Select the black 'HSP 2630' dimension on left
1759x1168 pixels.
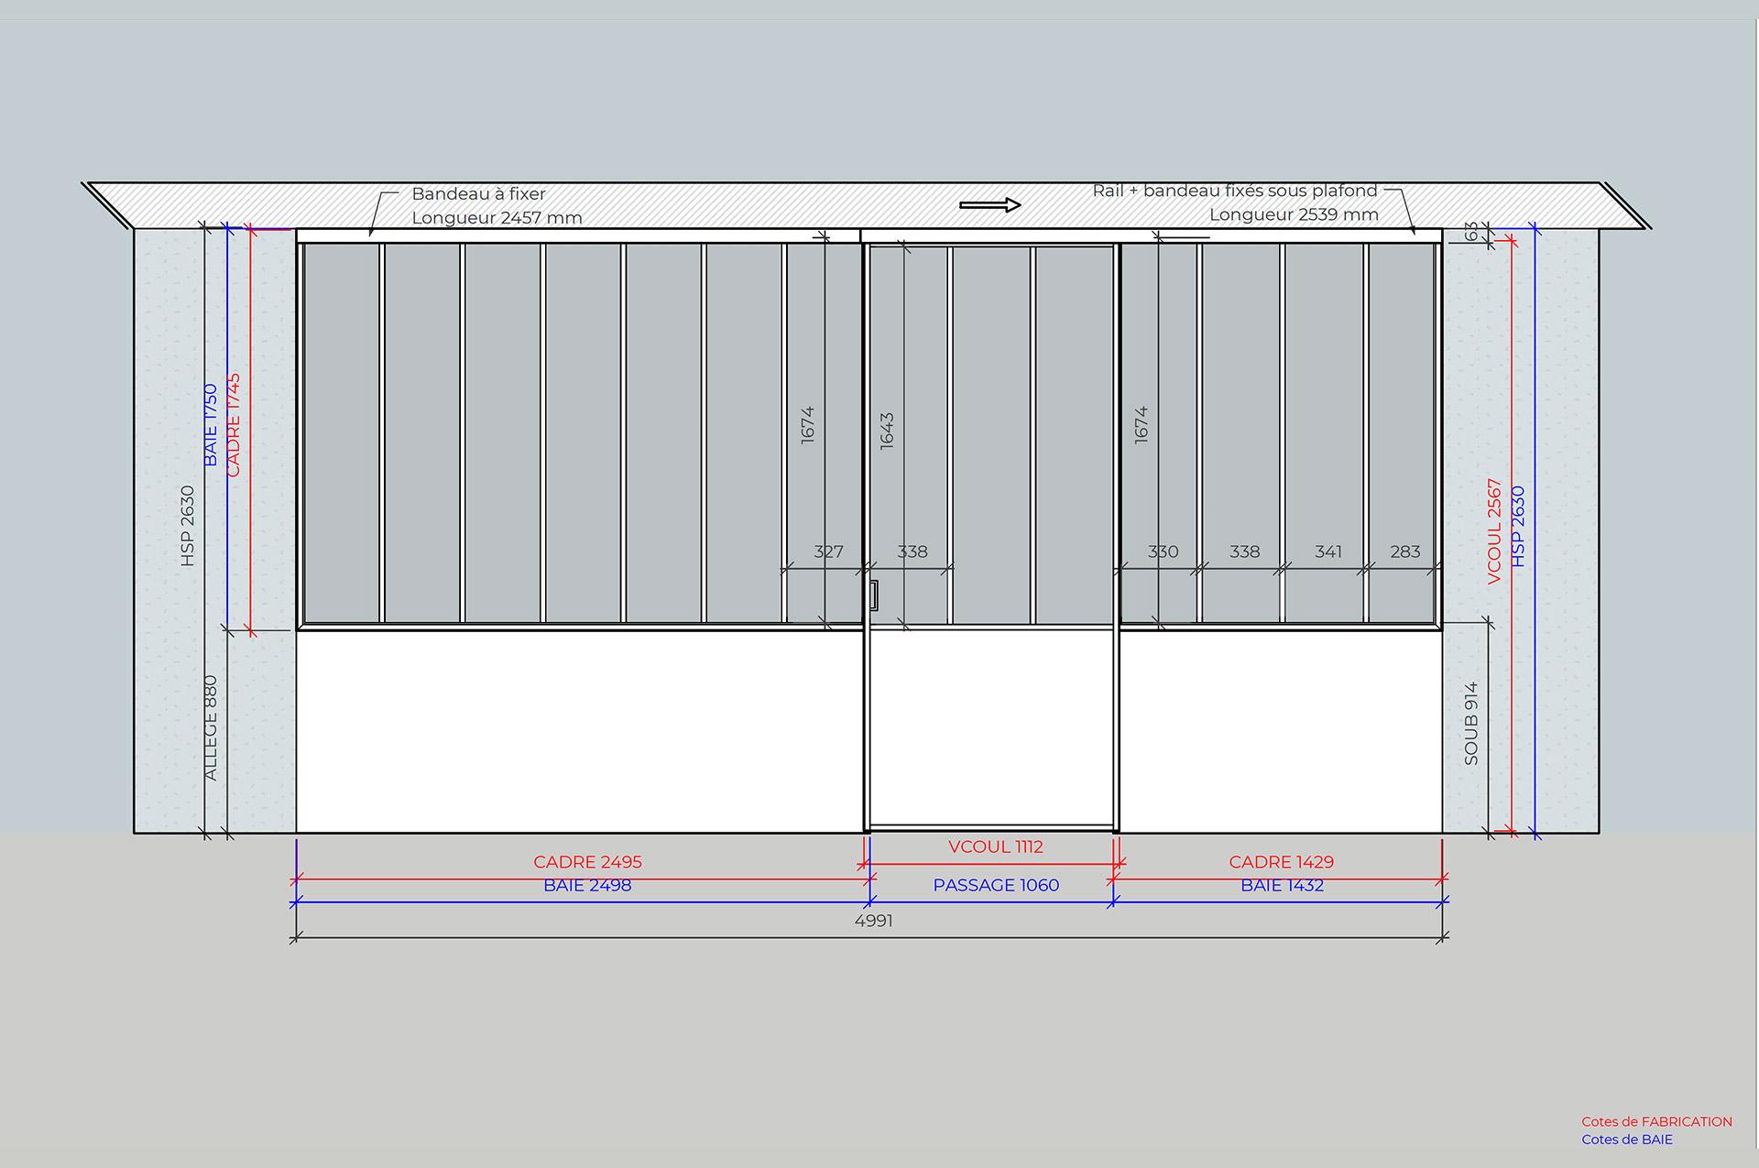(188, 526)
